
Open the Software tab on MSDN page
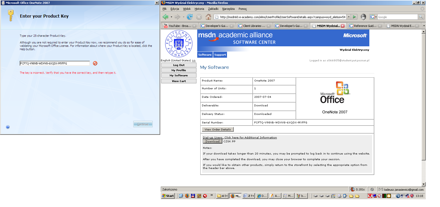(205, 55)
